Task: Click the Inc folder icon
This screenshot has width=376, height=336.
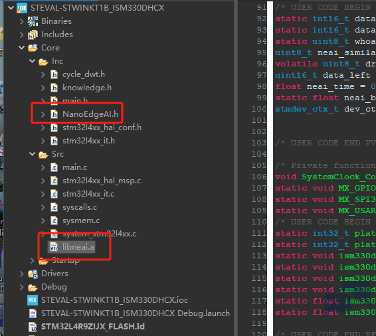Action: coord(43,62)
